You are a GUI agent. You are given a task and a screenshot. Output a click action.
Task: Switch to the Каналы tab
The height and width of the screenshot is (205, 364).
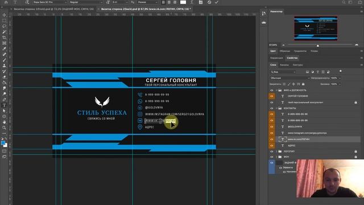[x=284, y=65]
